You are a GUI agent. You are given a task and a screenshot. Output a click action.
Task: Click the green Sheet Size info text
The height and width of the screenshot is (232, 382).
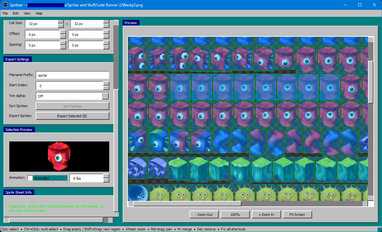[57, 208]
